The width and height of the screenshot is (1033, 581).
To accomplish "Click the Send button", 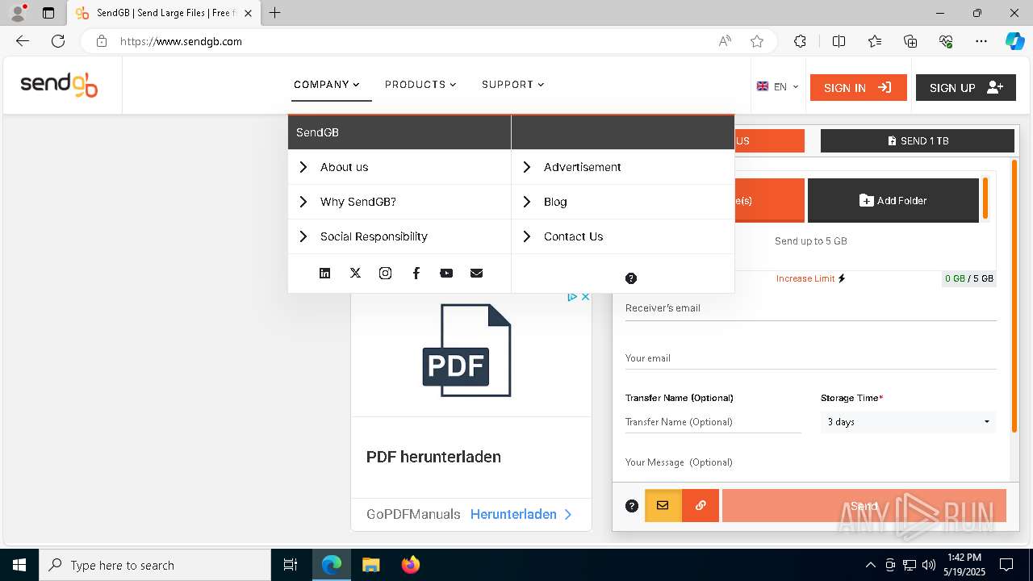I will click(864, 506).
